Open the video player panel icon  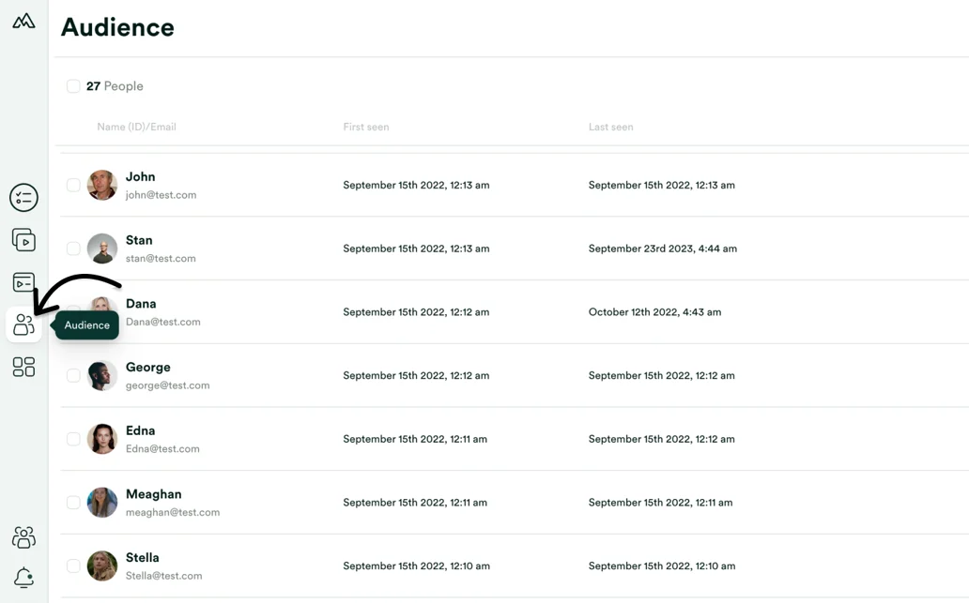point(23,282)
